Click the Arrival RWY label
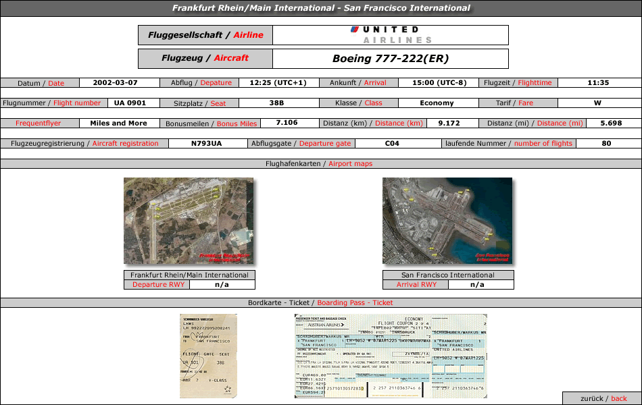The image size is (642, 405). pyautogui.click(x=416, y=284)
